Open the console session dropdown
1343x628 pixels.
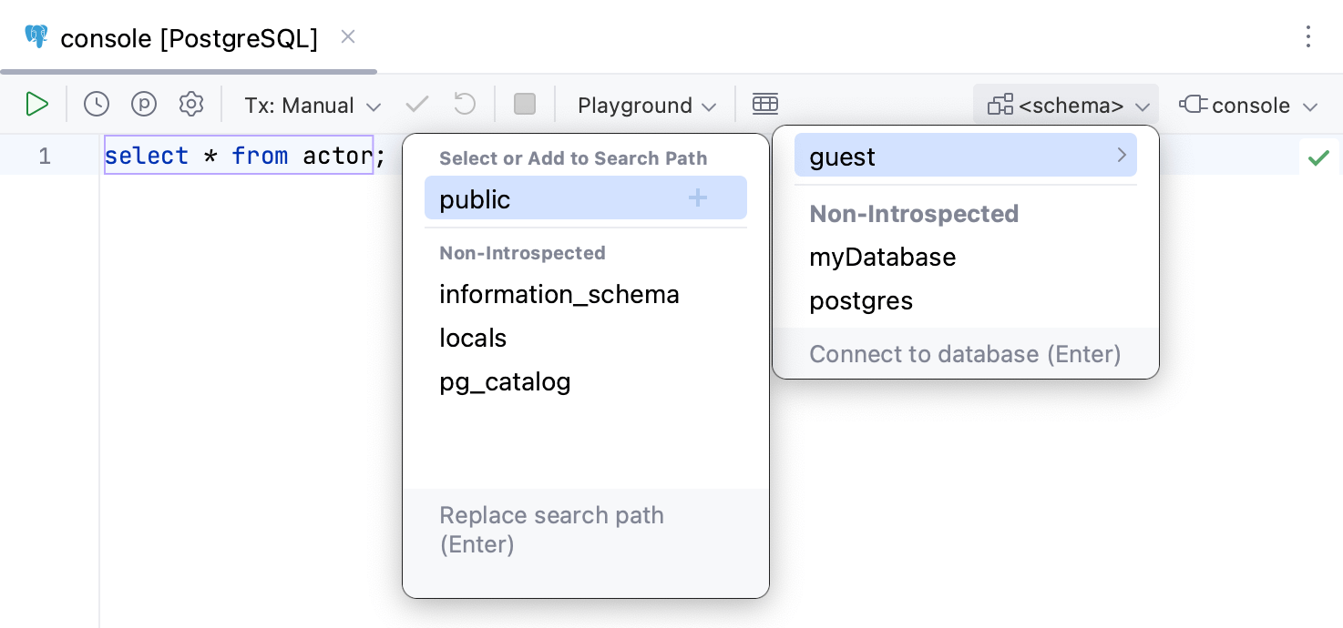coord(1248,105)
